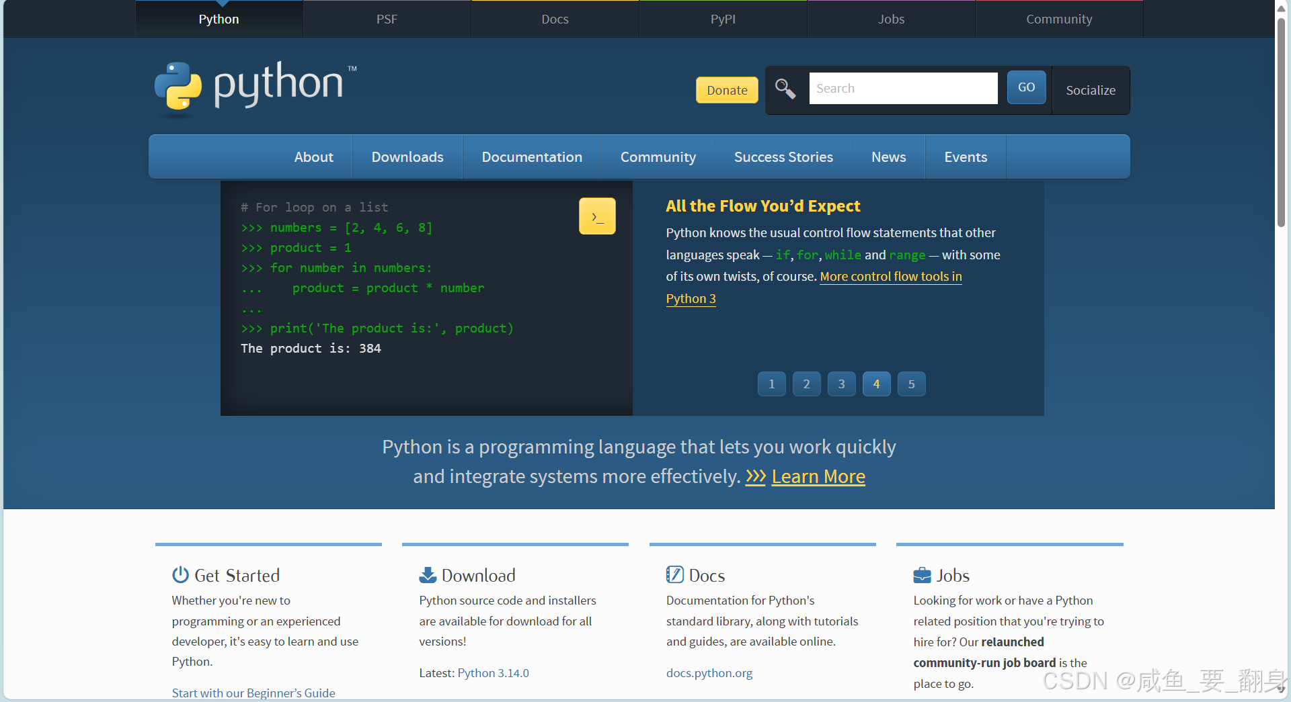The width and height of the screenshot is (1291, 702).
Task: Open the Python top tab
Action: pyautogui.click(x=219, y=19)
